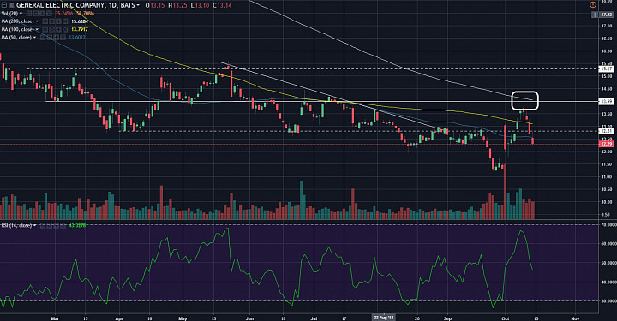Screen dimensions: 617x321
Task: Open settings for MA (50, close)
Action: 50,38
